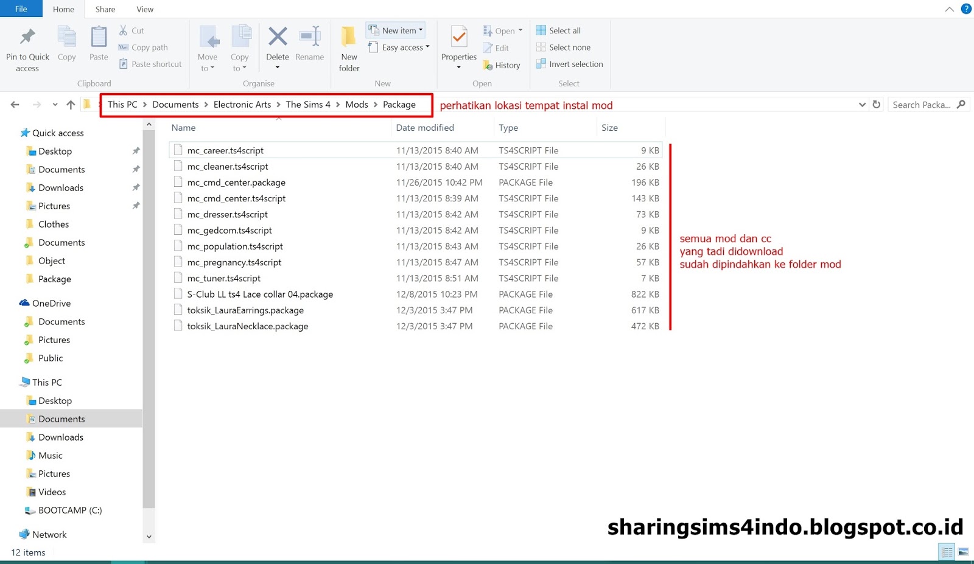
Task: Click the red X Delete icon
Action: pos(278,37)
